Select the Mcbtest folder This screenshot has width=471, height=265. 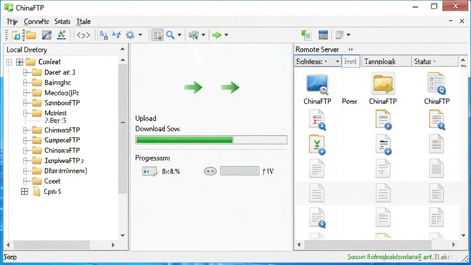coord(49,113)
